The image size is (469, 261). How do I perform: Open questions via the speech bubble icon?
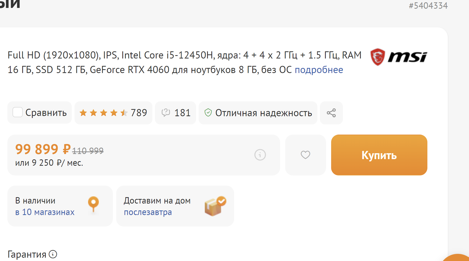click(x=166, y=113)
